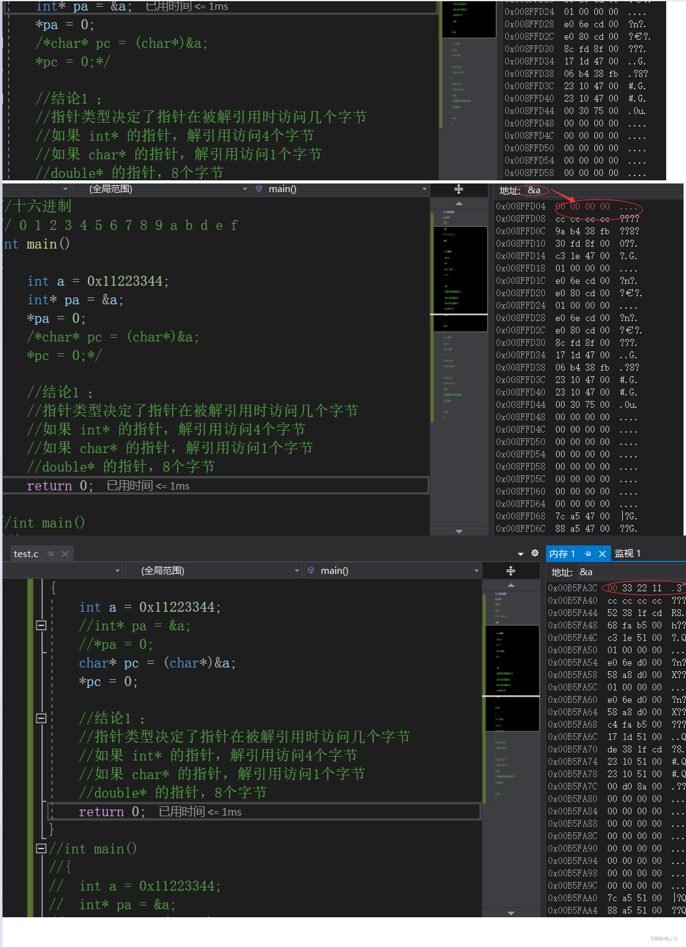
Task: Click the main() cube icon in bottom navigation bar
Action: coord(311,570)
